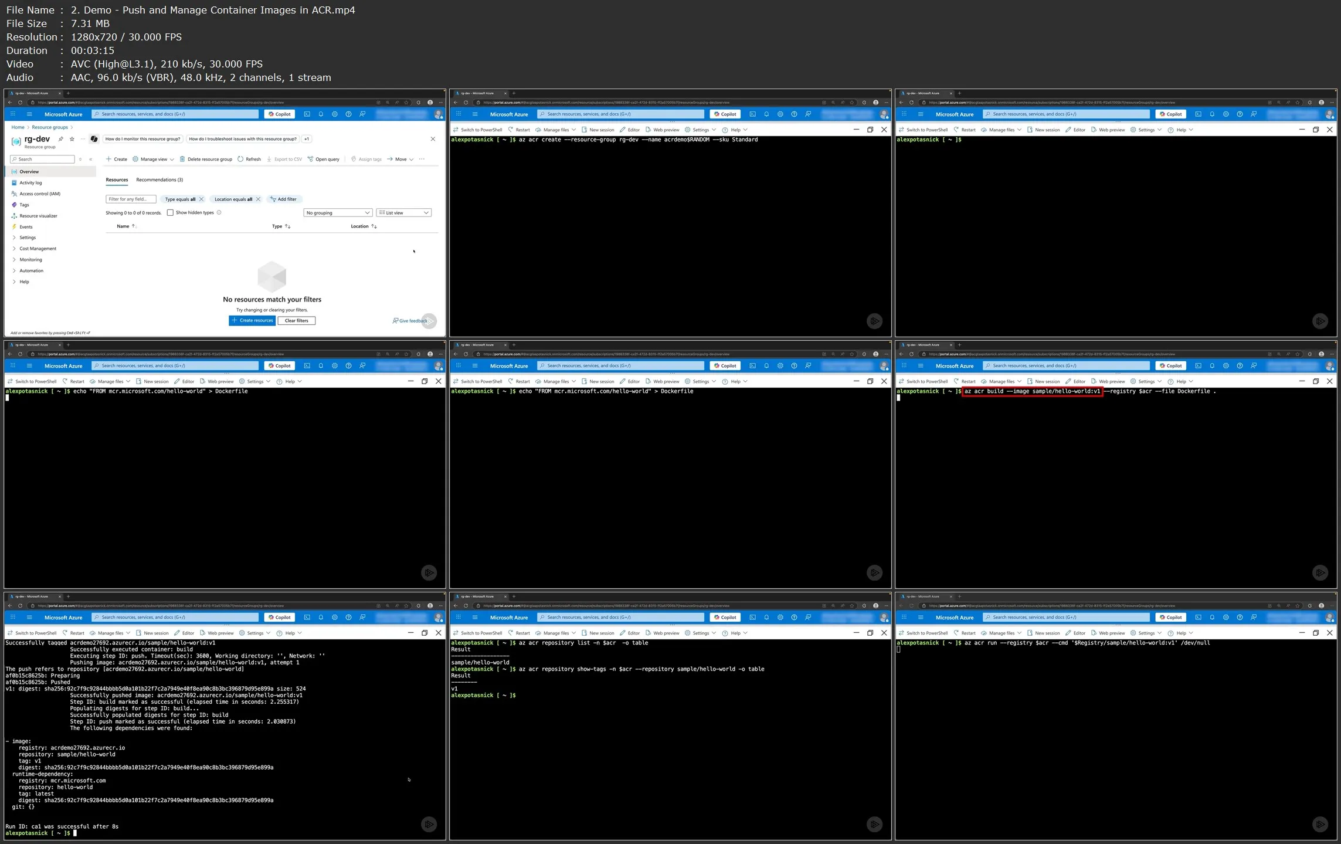Click the +1 suggestions chip
1341x844 pixels.
[x=307, y=139]
